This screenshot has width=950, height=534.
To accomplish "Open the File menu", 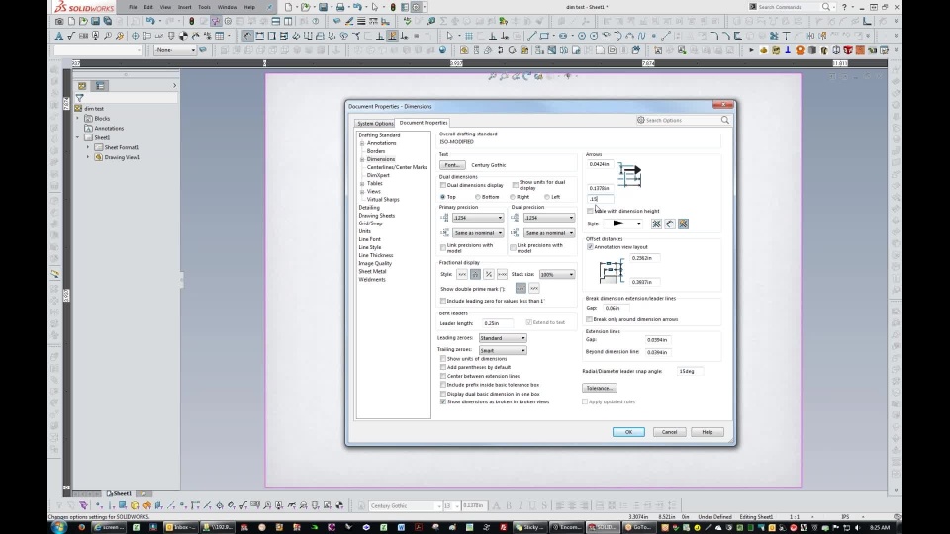I will (x=133, y=7).
